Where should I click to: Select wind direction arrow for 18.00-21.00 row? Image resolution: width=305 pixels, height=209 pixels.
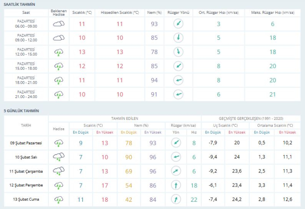click(178, 80)
